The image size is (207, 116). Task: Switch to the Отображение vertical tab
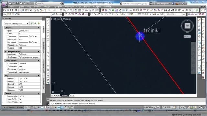44,48
